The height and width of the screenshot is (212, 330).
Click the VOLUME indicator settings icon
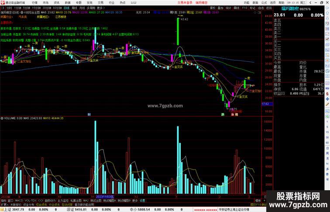tap(2, 118)
